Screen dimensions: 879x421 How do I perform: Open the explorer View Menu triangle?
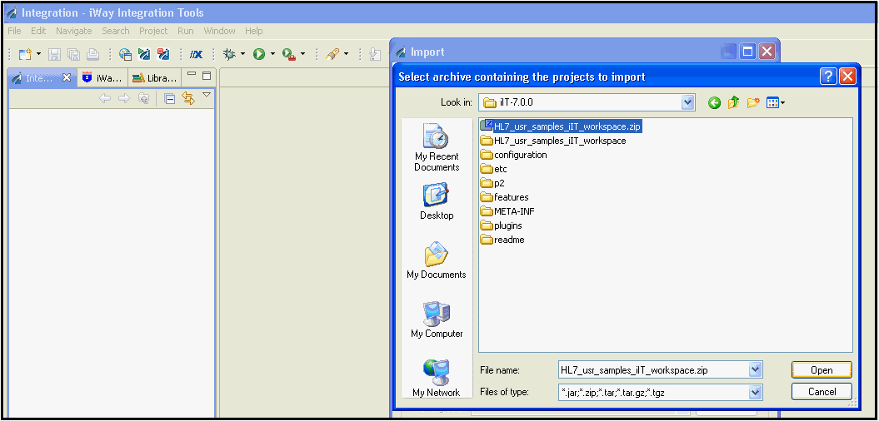(x=207, y=95)
